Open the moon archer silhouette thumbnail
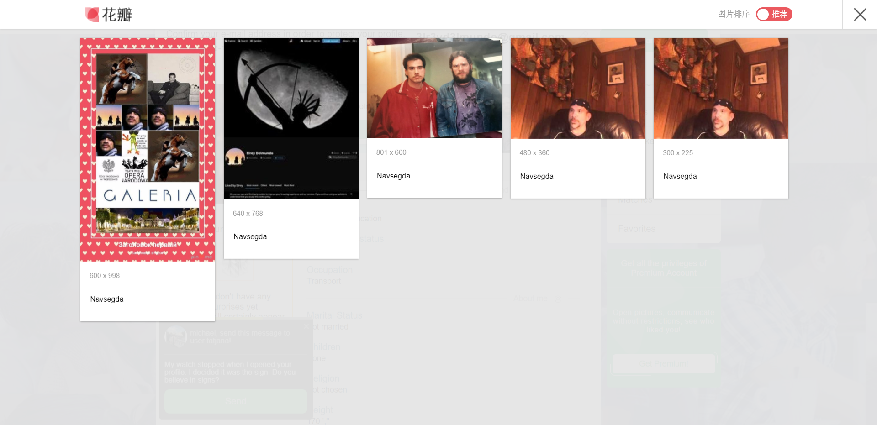 coord(291,119)
